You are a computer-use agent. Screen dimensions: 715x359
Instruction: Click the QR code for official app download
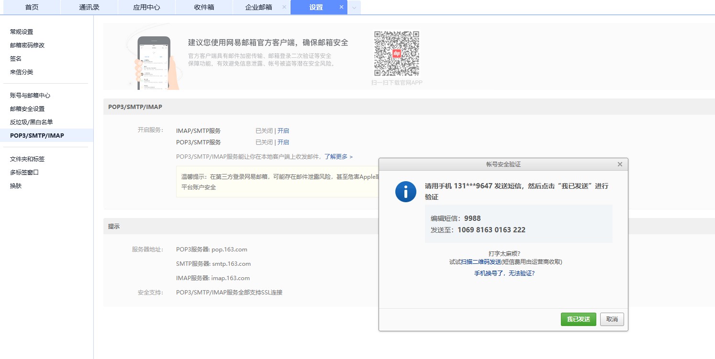(x=396, y=54)
